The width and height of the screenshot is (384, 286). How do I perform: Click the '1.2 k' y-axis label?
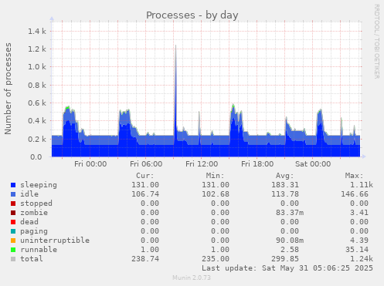pos(37,49)
